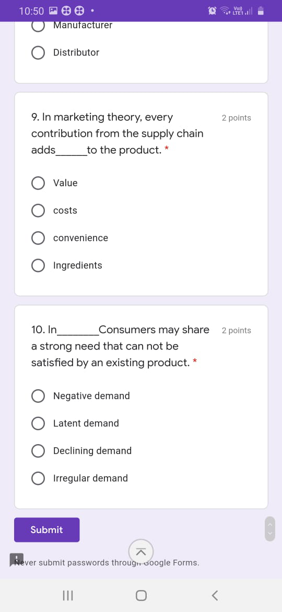
Task: Click the scroll handle at right edge
Action: tap(270, 529)
